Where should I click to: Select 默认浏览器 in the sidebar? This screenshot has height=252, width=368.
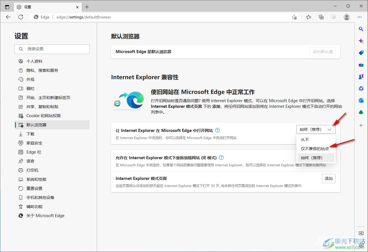click(x=52, y=125)
